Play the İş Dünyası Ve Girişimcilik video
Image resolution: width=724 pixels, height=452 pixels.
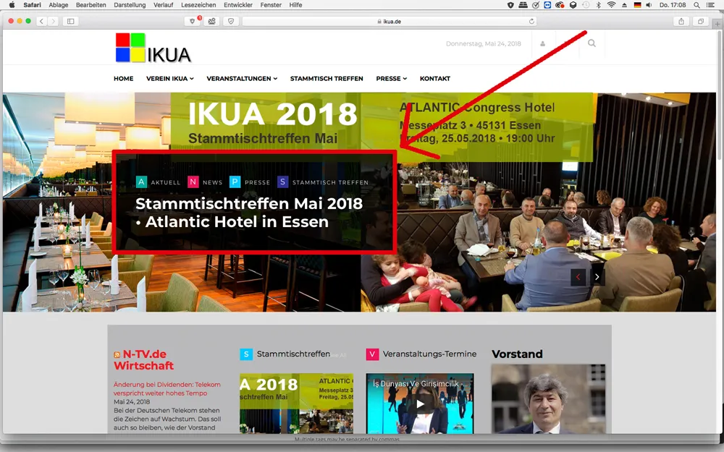tap(420, 404)
